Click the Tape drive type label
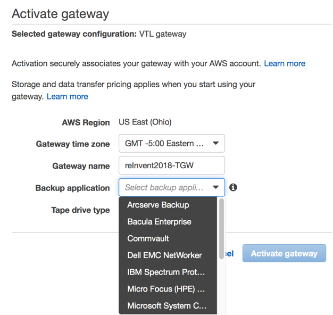Viewport: 333px width, 315px height. (x=80, y=210)
